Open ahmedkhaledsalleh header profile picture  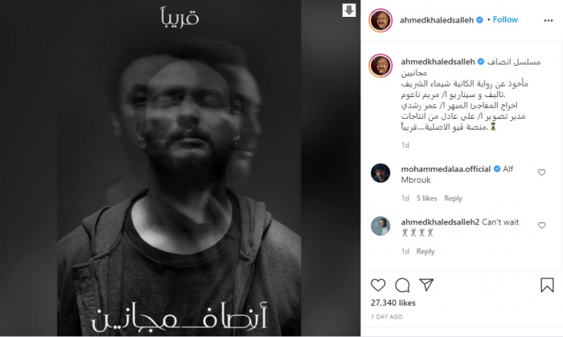coord(380,20)
